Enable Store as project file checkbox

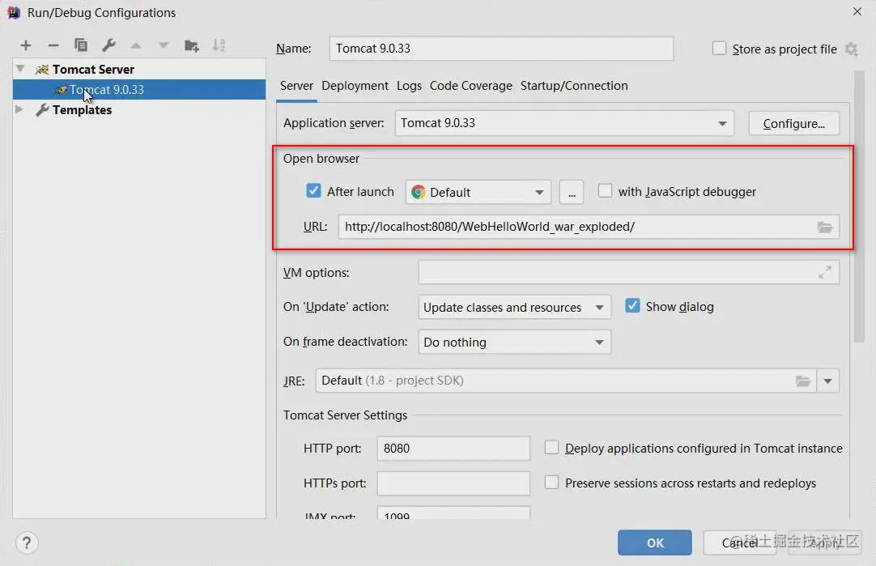719,49
